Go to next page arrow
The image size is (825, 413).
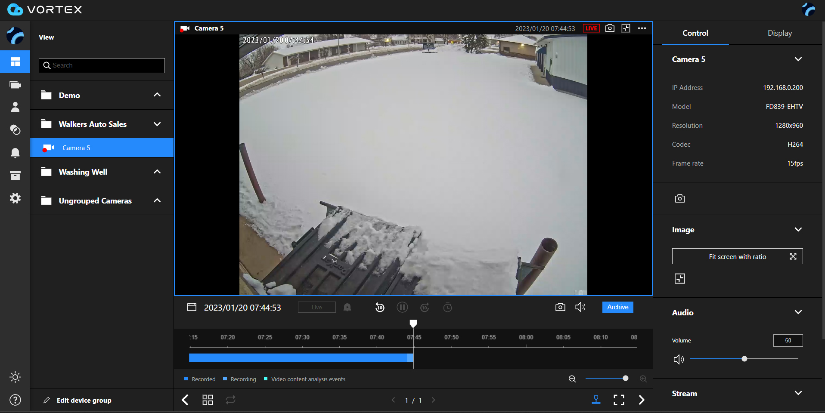(x=433, y=400)
